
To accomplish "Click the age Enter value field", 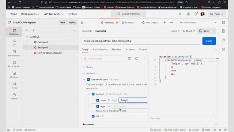I will pyautogui.click(x=130, y=106).
